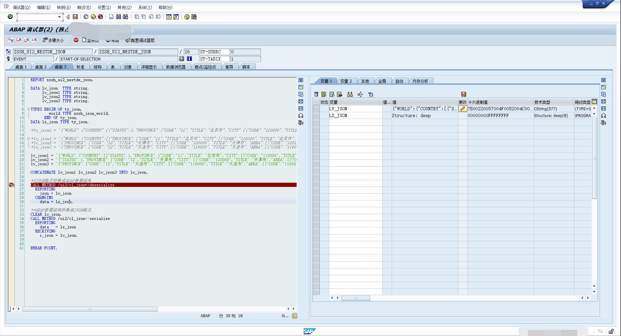This screenshot has width=621, height=336.
Task: Click the yellow Help question mark icon
Action: coord(187,17)
